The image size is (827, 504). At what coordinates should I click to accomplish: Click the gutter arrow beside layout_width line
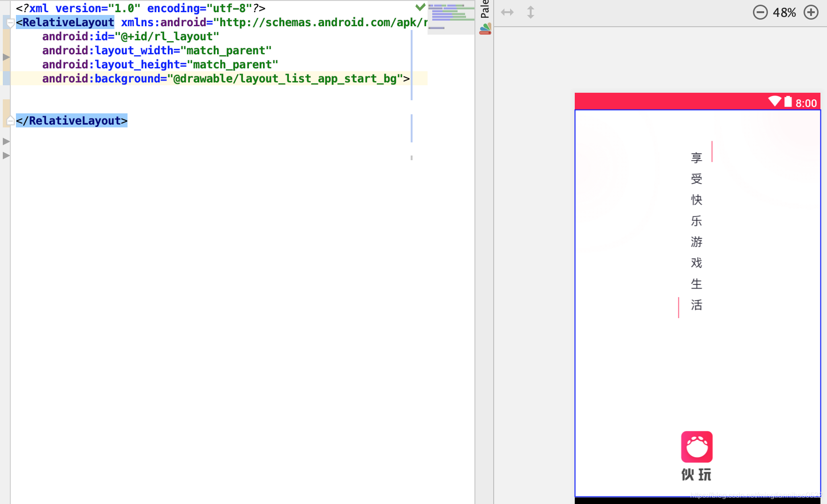(6, 57)
